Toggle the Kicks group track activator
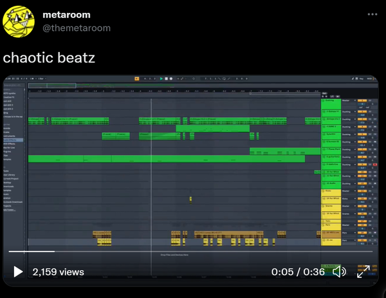This screenshot has width=386, height=298. (x=362, y=191)
